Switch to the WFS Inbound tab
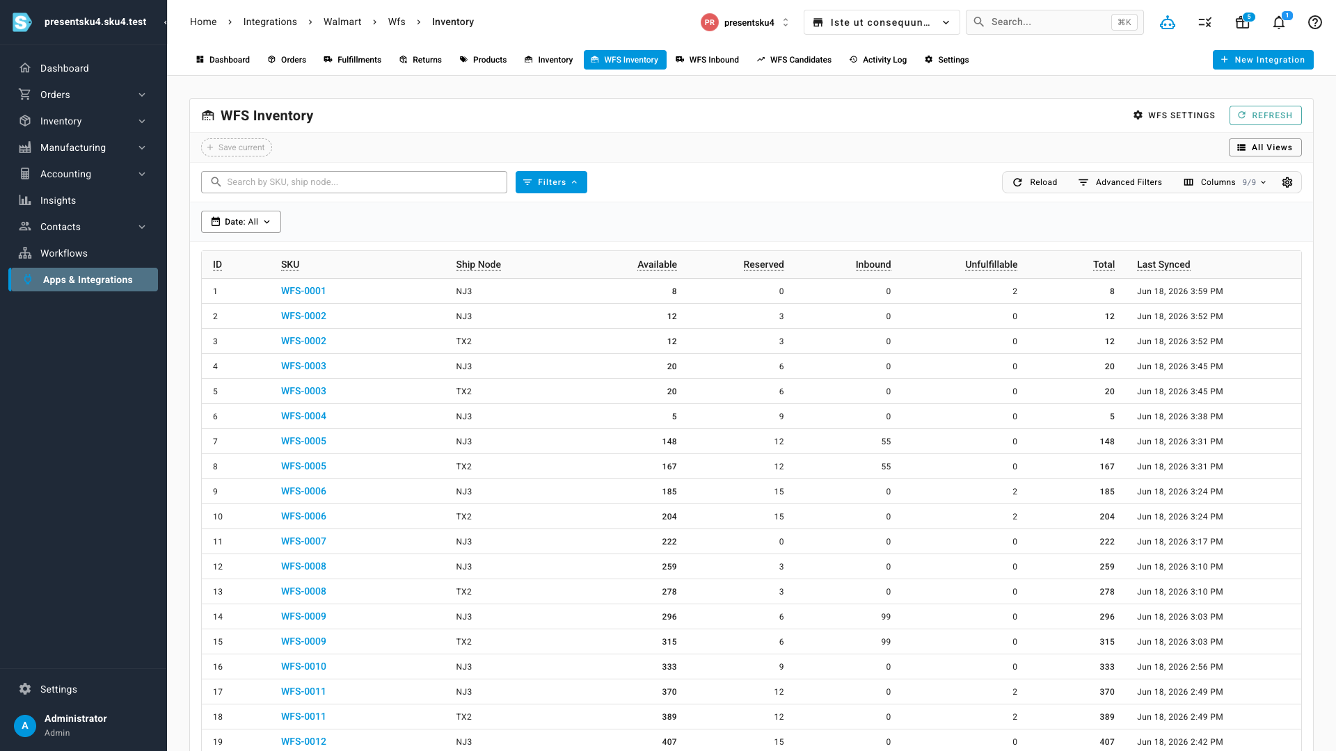The width and height of the screenshot is (1336, 751). 707,60
